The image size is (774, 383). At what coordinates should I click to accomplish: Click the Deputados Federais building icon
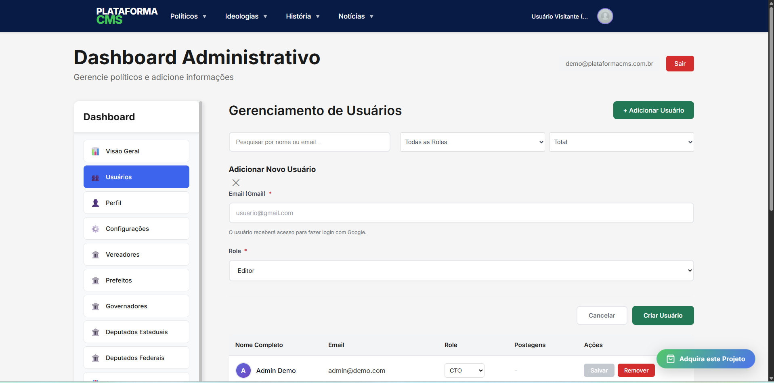click(x=95, y=358)
